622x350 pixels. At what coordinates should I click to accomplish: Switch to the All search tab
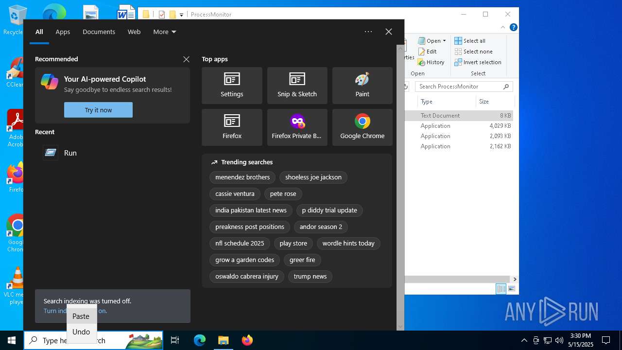39,32
